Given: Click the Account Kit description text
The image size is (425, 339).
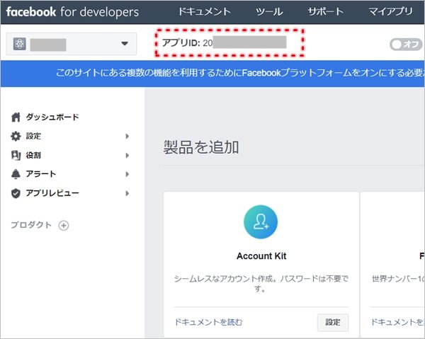Looking at the screenshot, I should click(261, 284).
